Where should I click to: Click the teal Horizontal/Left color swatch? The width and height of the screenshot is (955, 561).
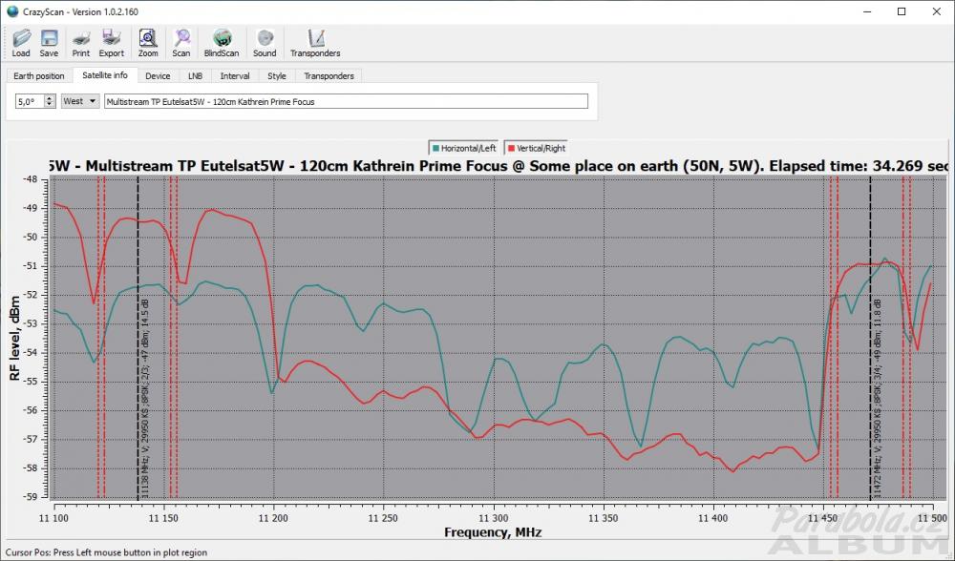(x=436, y=148)
